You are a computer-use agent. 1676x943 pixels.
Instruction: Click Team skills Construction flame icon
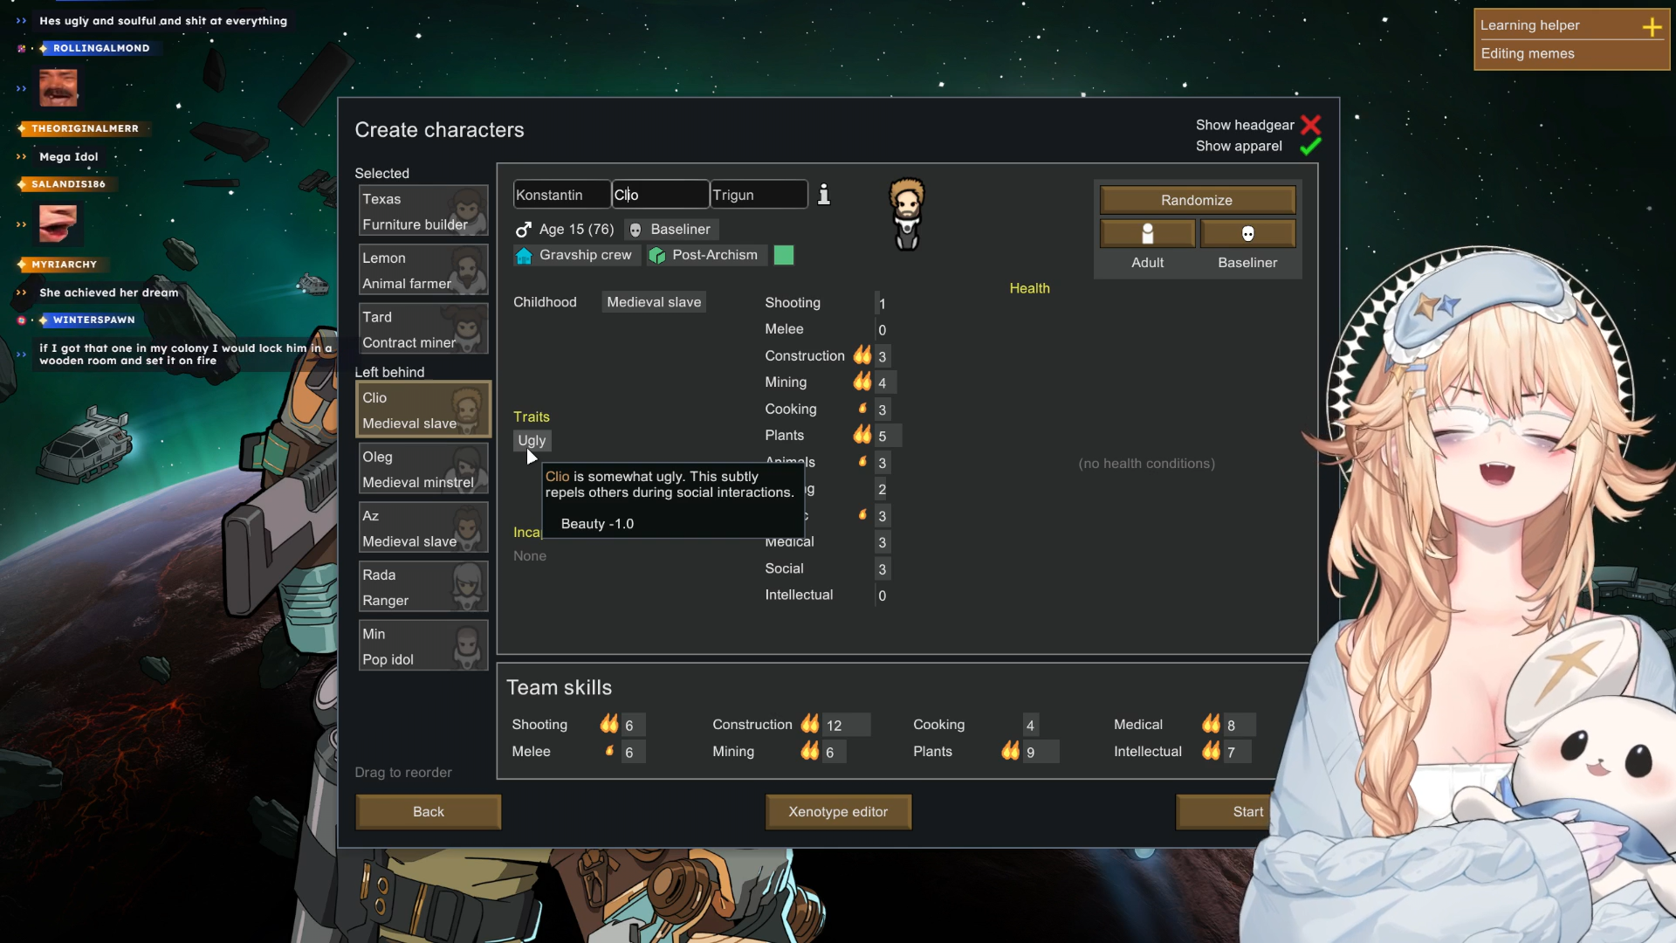tap(809, 723)
